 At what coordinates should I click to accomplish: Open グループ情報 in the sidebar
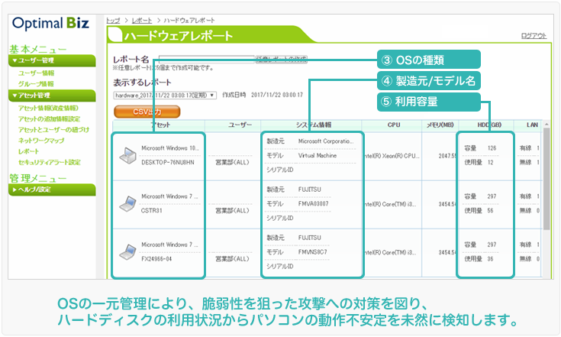pos(37,83)
